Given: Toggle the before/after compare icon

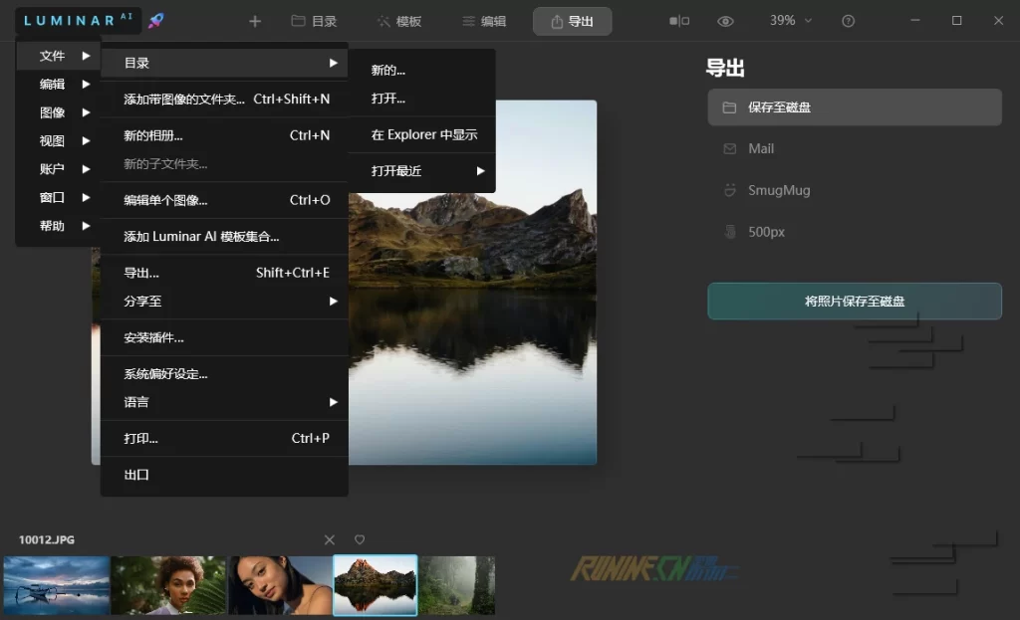Looking at the screenshot, I should (x=679, y=21).
